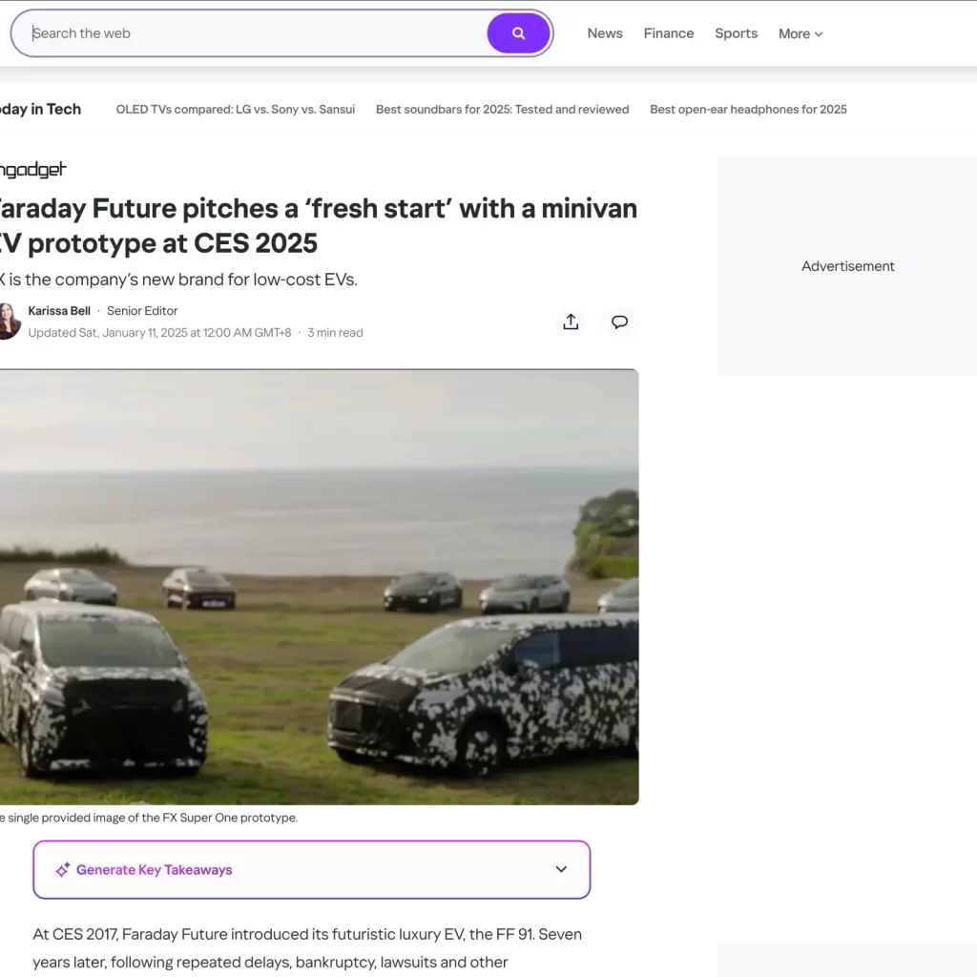
Task: Click the purple search magnifier button
Action: 518,33
